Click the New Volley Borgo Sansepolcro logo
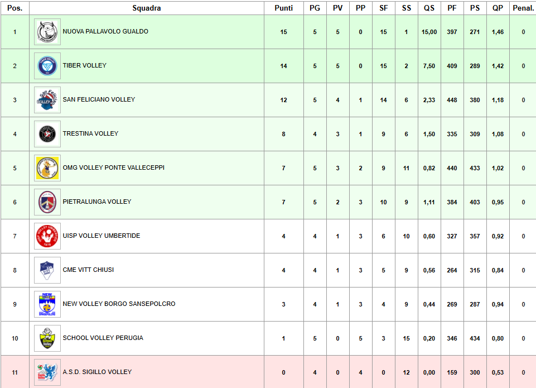This screenshot has width=536, height=388. (47, 304)
